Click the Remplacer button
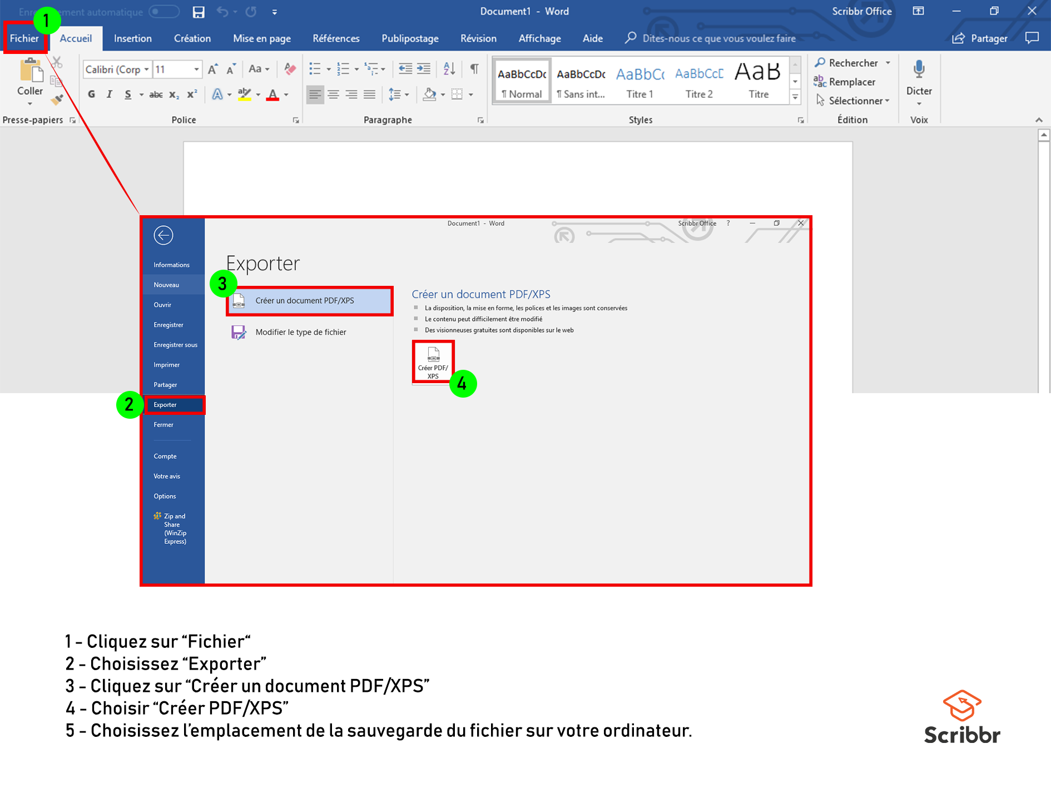 click(x=845, y=82)
